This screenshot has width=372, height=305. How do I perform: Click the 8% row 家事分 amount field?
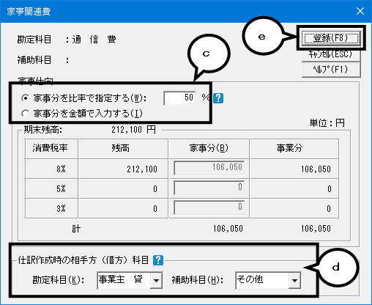tap(209, 168)
